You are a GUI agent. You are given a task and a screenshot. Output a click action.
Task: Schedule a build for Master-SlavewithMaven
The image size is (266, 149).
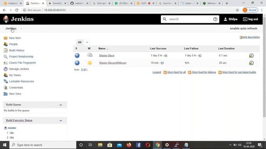click(251, 63)
